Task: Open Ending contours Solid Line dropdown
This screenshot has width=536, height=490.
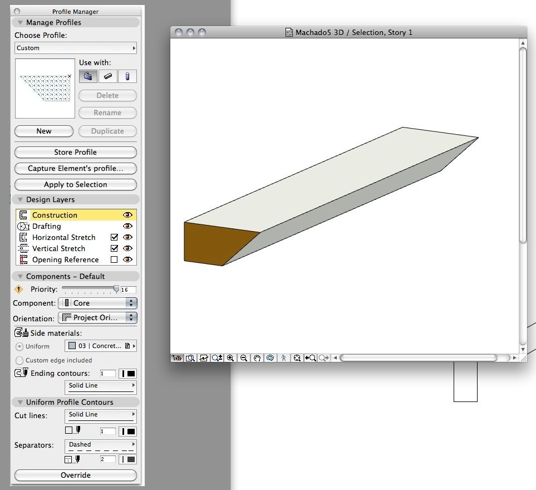Action: click(x=101, y=386)
